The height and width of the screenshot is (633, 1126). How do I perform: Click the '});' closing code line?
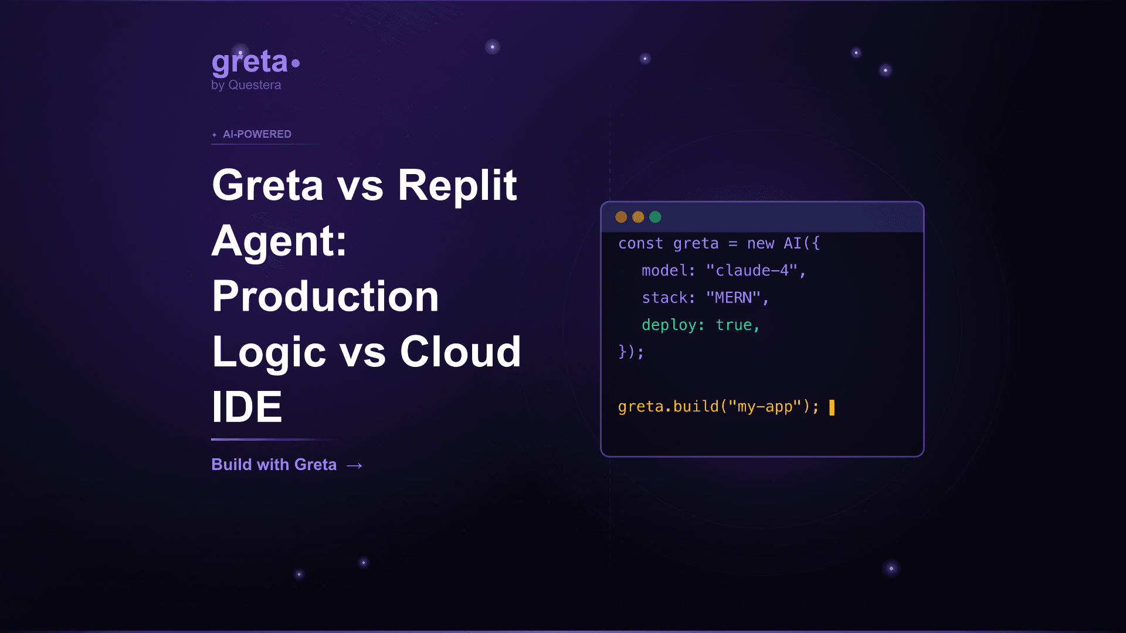point(631,352)
